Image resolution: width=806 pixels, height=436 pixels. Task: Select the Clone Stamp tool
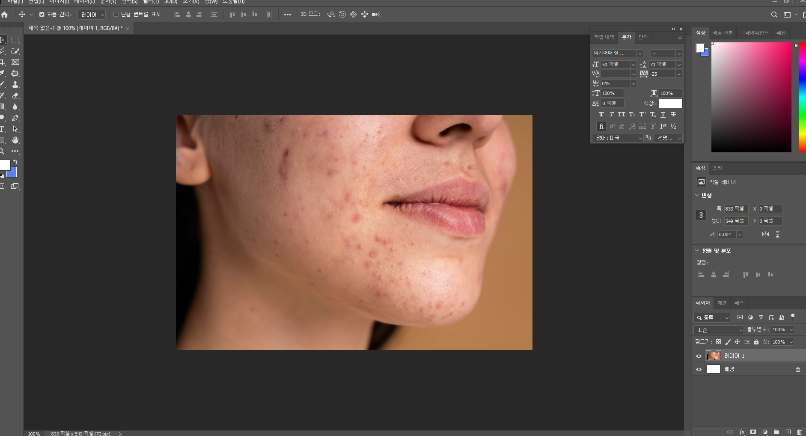click(15, 84)
